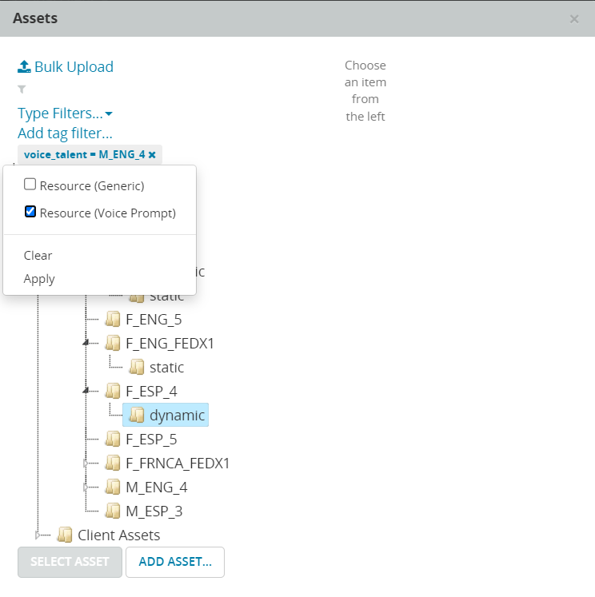Screen dimensions: 595x597
Task: Expand the M_ENG_4 tree node
Action: (86, 488)
